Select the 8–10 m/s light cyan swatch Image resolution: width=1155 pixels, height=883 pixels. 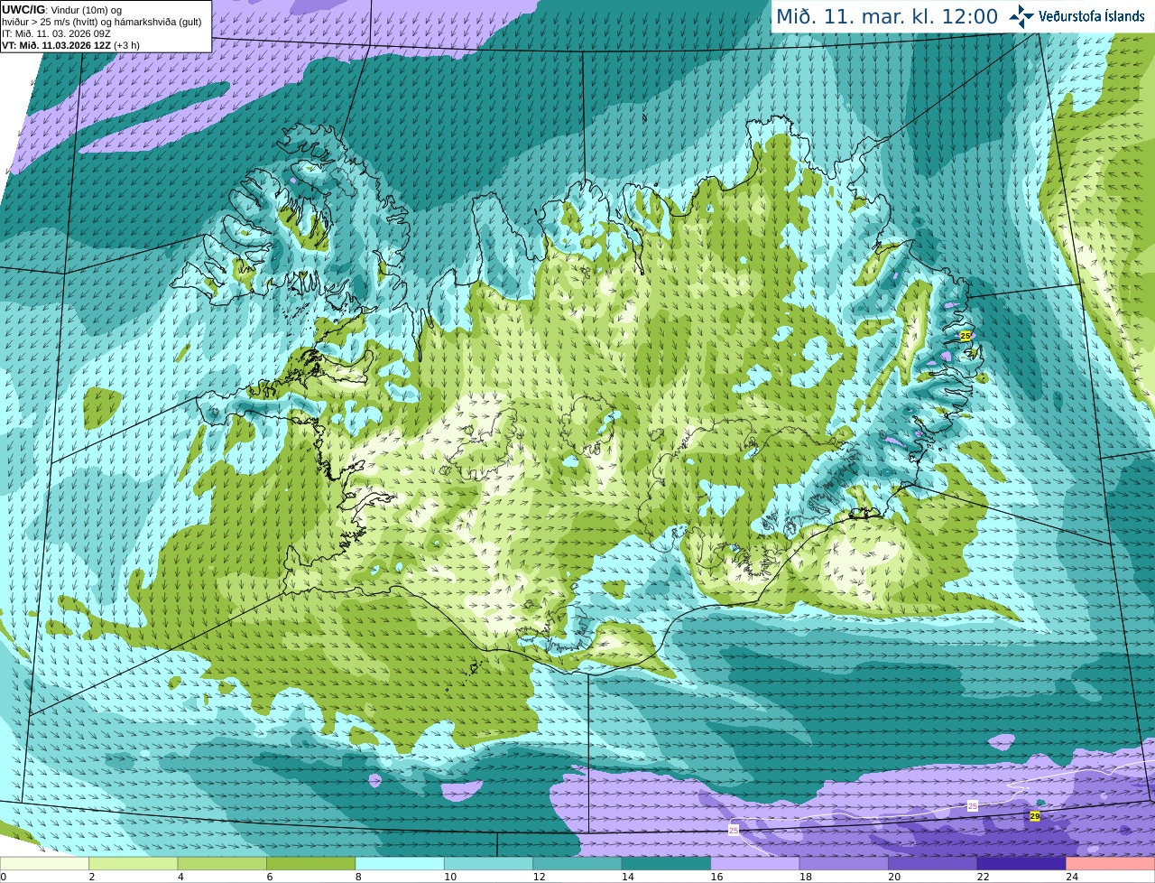click(x=401, y=863)
